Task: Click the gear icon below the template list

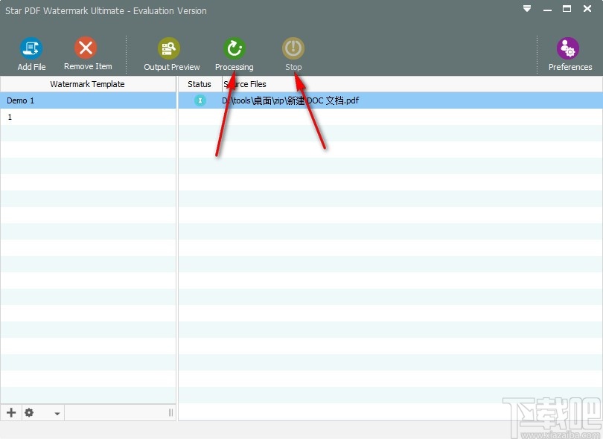Action: pyautogui.click(x=29, y=412)
